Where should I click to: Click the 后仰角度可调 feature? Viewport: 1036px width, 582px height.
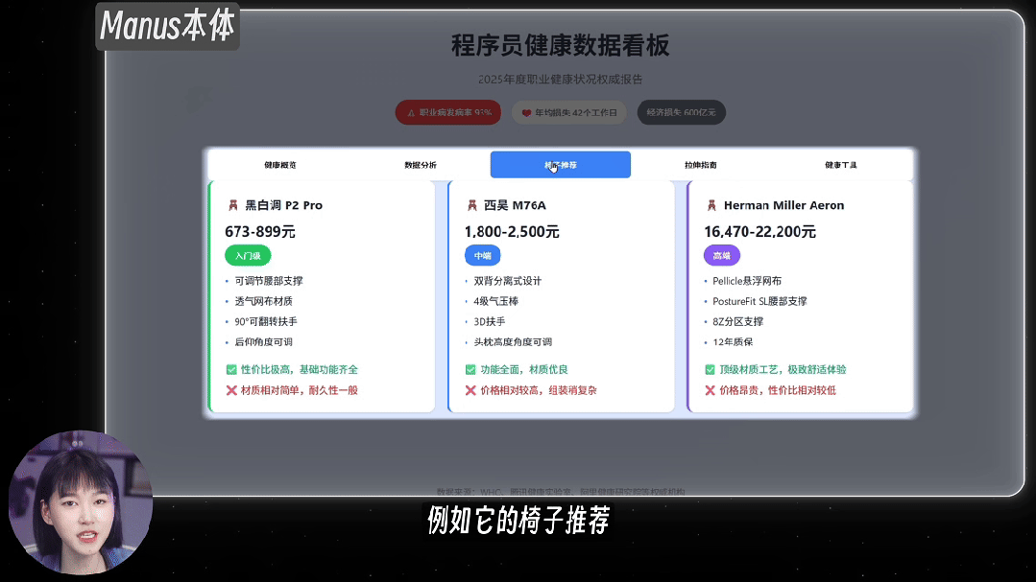[x=264, y=342]
